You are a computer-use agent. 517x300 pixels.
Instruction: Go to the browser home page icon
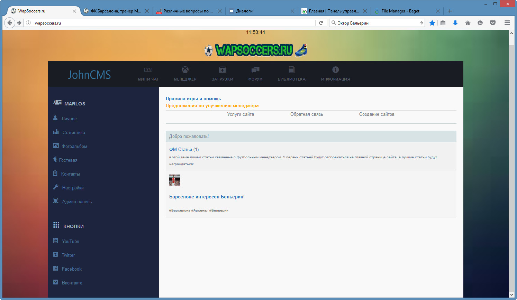468,23
